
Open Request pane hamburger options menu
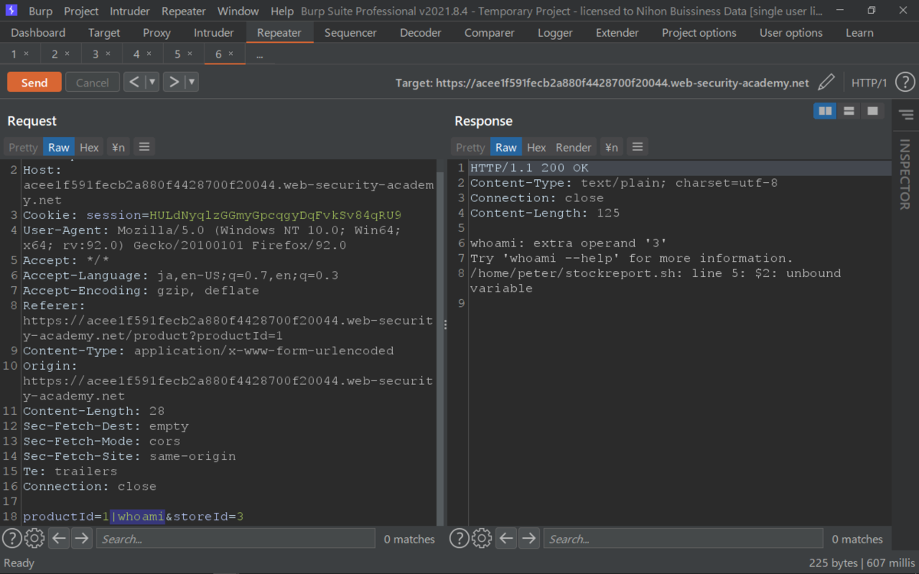pyautogui.click(x=144, y=147)
